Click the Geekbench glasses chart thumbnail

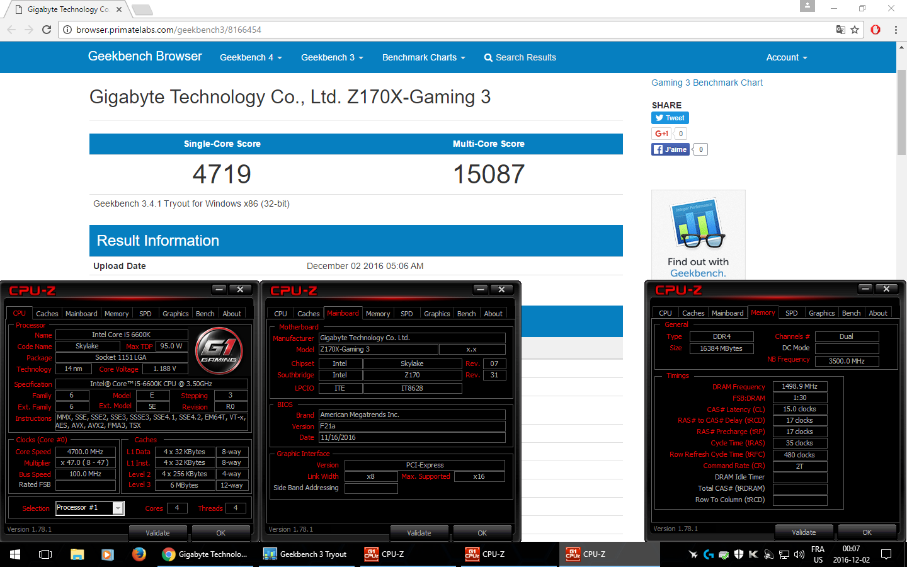(698, 224)
